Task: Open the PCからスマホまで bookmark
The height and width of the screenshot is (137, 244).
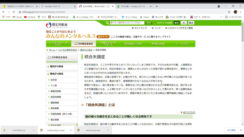Action: 108,17
